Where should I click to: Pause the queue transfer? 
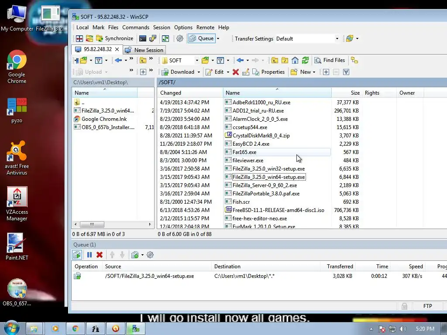[89, 255]
